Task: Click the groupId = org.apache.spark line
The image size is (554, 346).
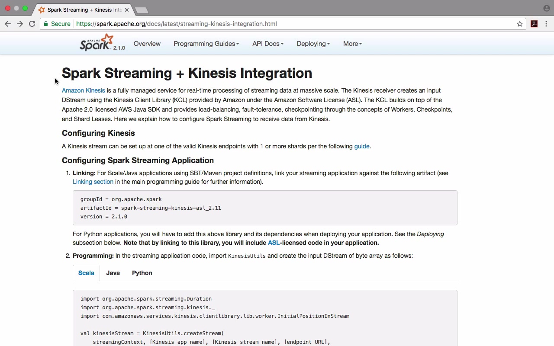Action: pos(121,199)
